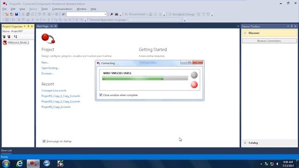This screenshot has width=299, height=168.
Task: Collapse the Discover section
Action: 245,33
